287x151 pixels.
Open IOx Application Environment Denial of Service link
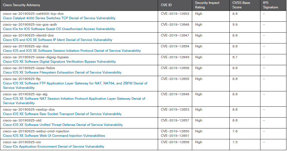point(53,147)
